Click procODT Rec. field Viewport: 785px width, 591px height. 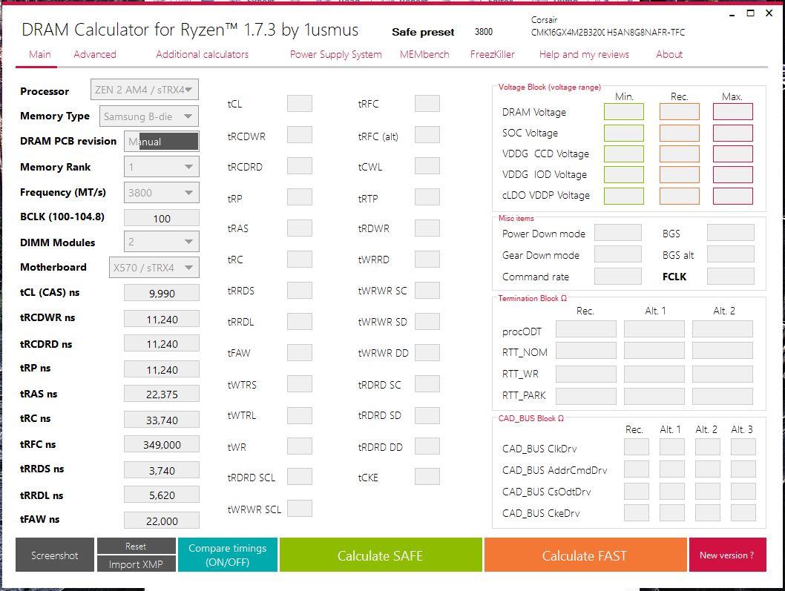(x=585, y=329)
